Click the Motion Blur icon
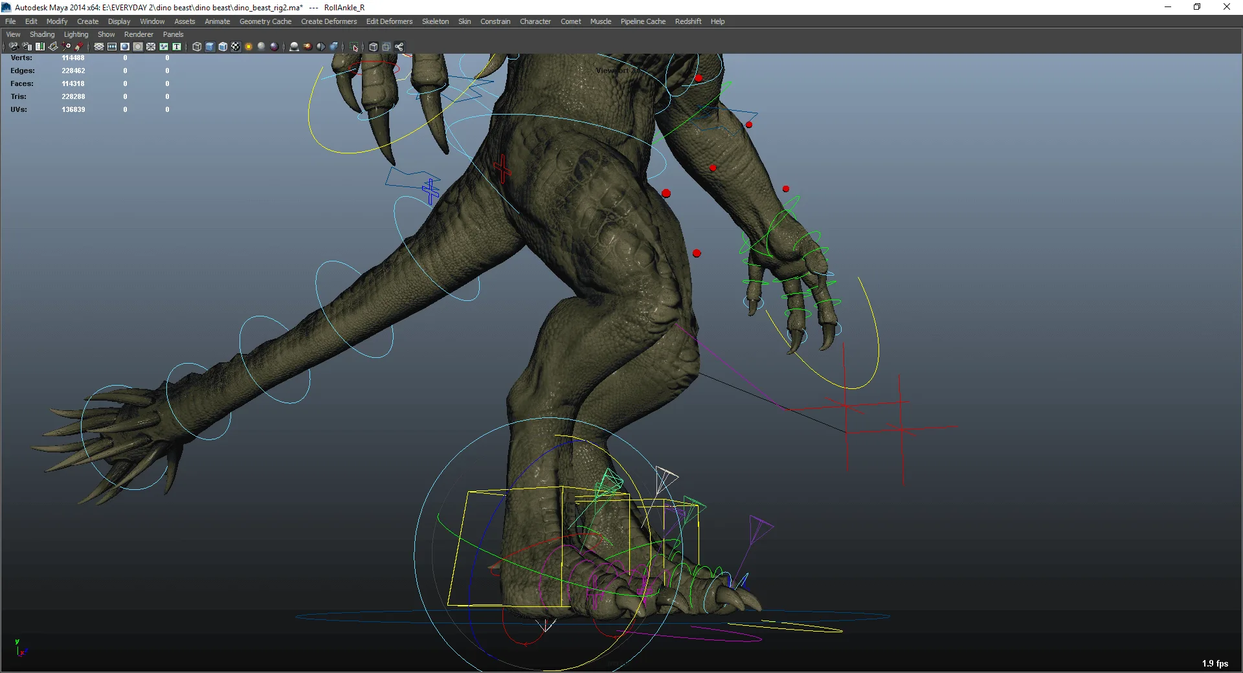 point(308,47)
